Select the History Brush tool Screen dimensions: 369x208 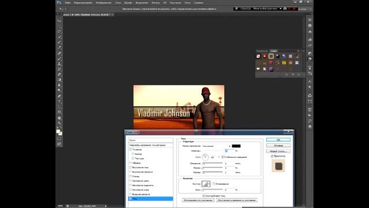click(59, 69)
